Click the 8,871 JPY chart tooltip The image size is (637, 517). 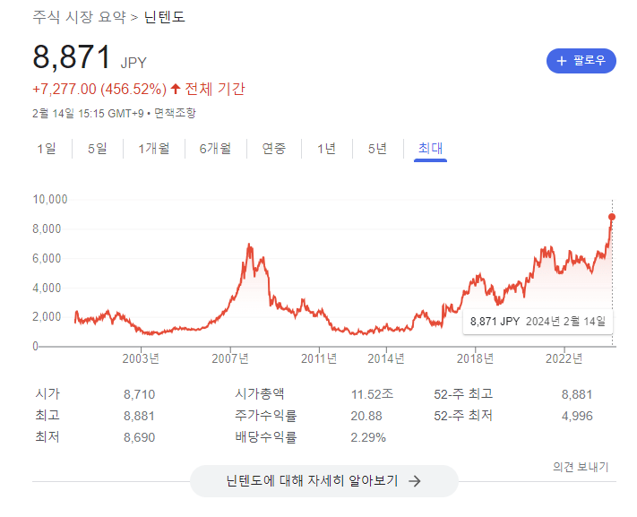tap(538, 321)
